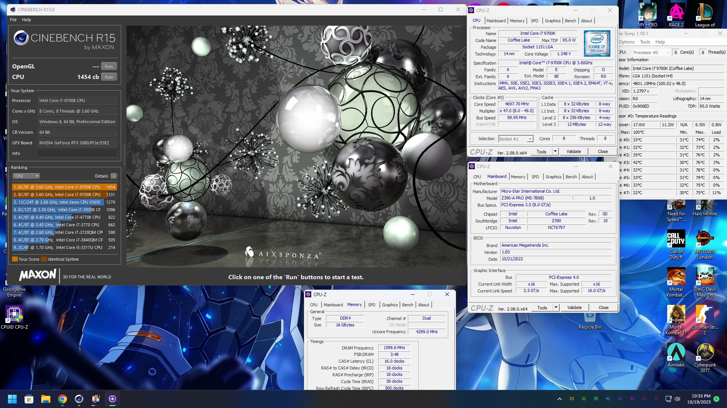
Task: Open Microsoft Store from taskbar
Action: pyautogui.click(x=29, y=399)
